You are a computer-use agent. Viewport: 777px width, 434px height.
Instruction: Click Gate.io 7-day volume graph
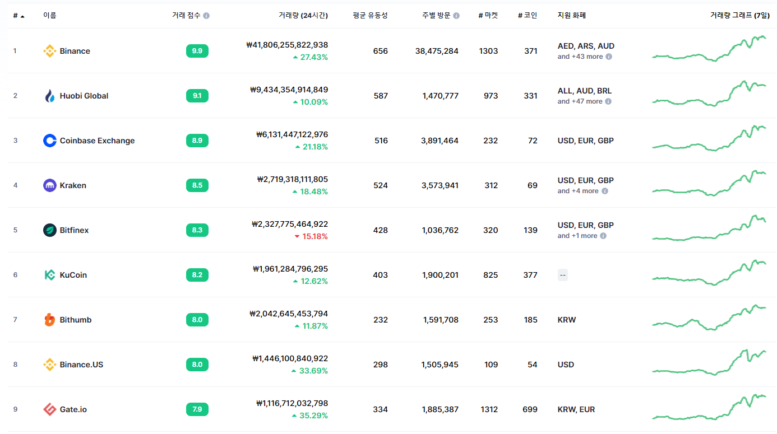(709, 407)
